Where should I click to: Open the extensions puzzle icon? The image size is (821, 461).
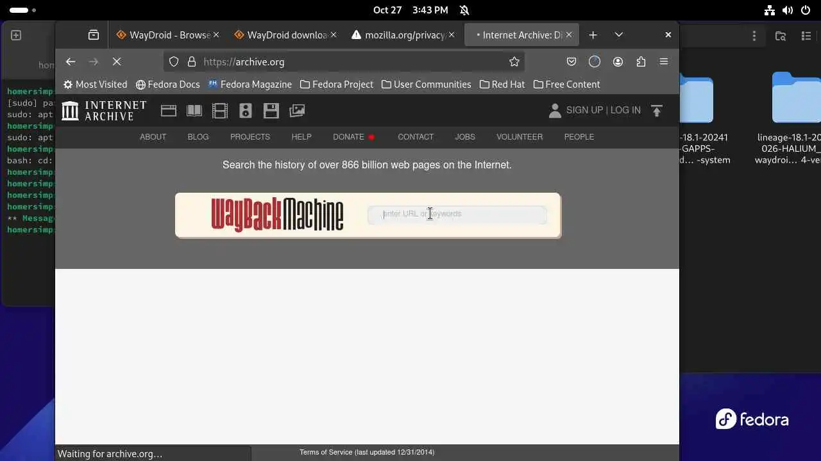click(x=641, y=61)
